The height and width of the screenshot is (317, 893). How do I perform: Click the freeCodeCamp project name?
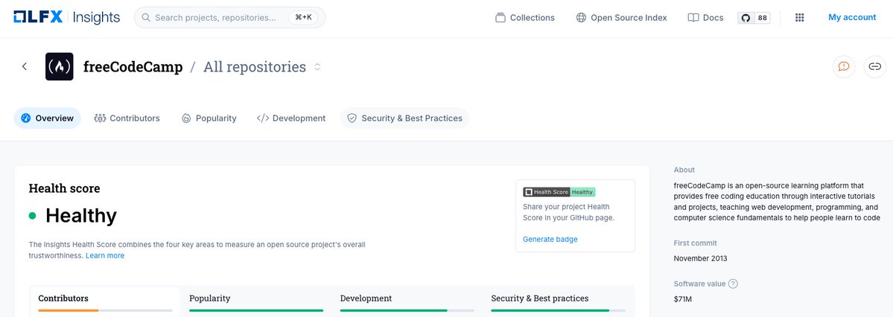click(133, 67)
